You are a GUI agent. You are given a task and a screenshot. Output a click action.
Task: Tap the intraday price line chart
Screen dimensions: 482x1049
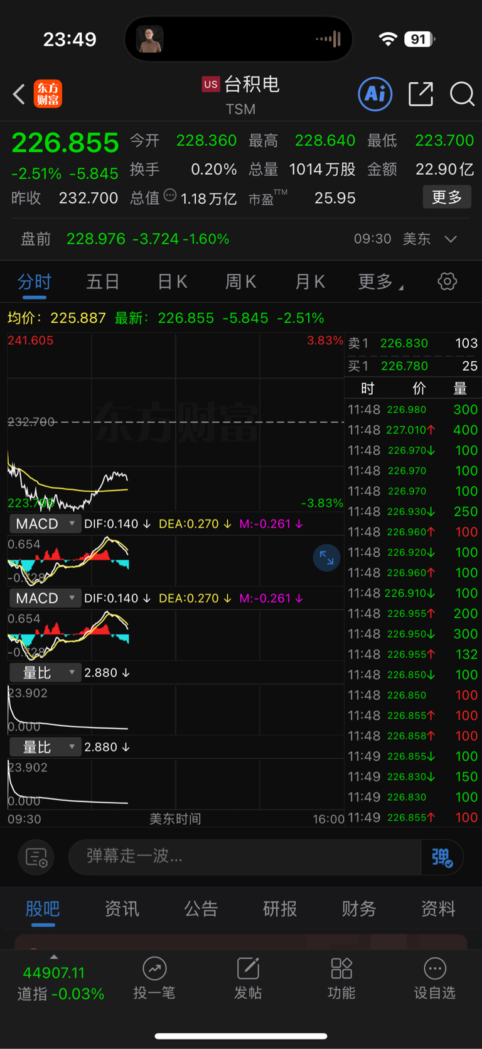coord(176,422)
